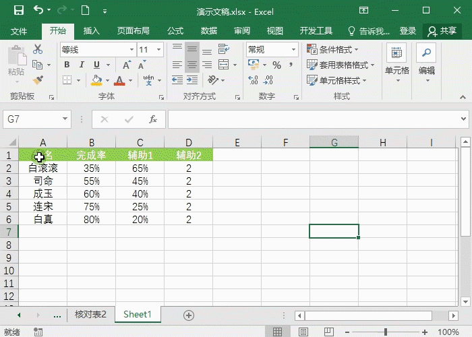Switch to the 核对表2 sheet tab
The image size is (472, 337).
click(x=90, y=315)
